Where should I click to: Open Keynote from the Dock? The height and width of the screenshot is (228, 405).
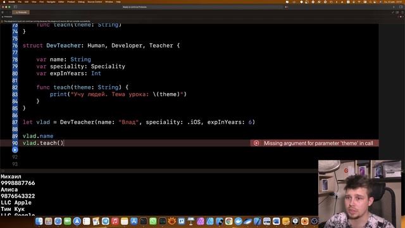tap(191, 221)
